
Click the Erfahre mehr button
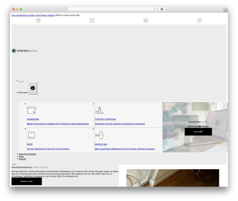coord(27,182)
